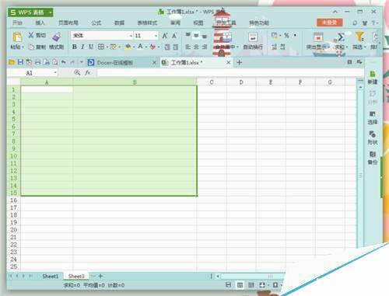Image resolution: width=389 pixels, height=296 pixels.
Task: Toggle Italic formatting
Action: click(x=82, y=47)
